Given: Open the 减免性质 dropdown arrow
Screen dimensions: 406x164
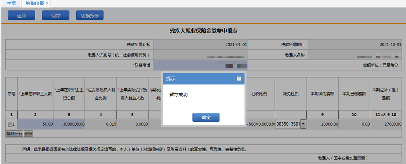Looking at the screenshot, I should 303,125.
